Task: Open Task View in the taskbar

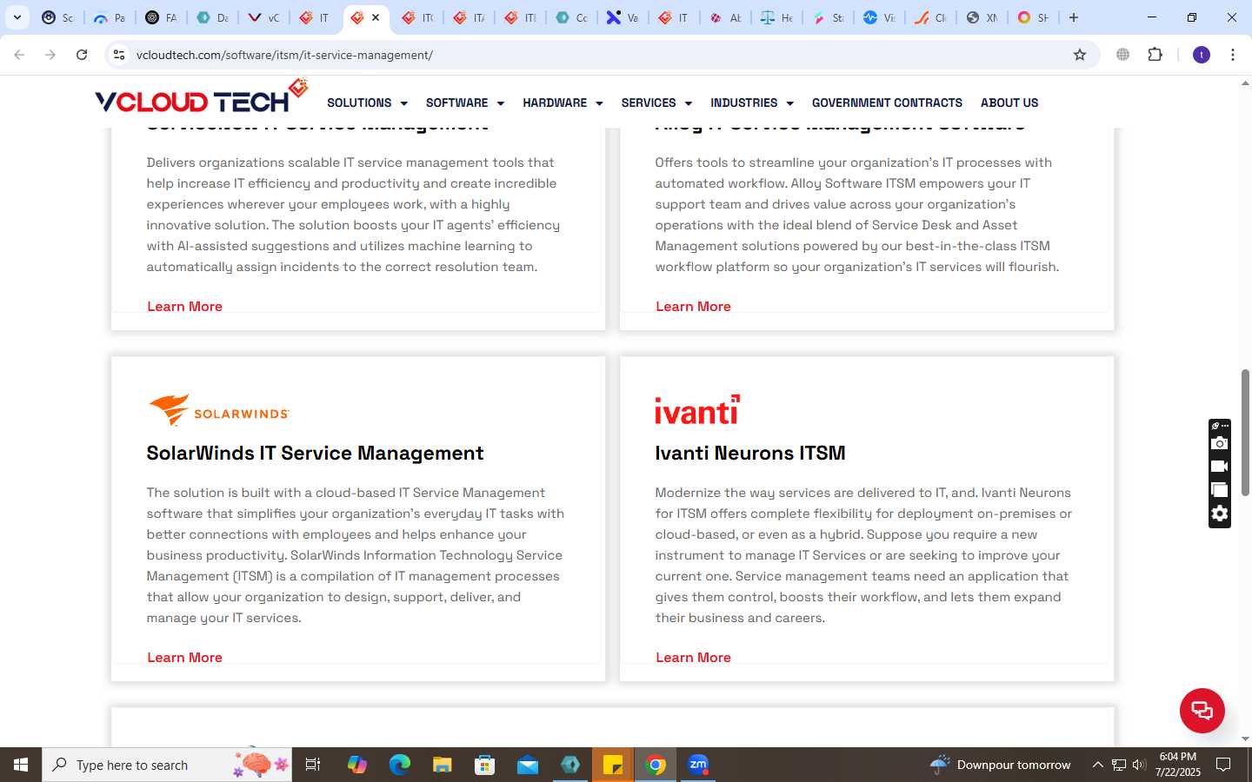Action: (x=313, y=765)
